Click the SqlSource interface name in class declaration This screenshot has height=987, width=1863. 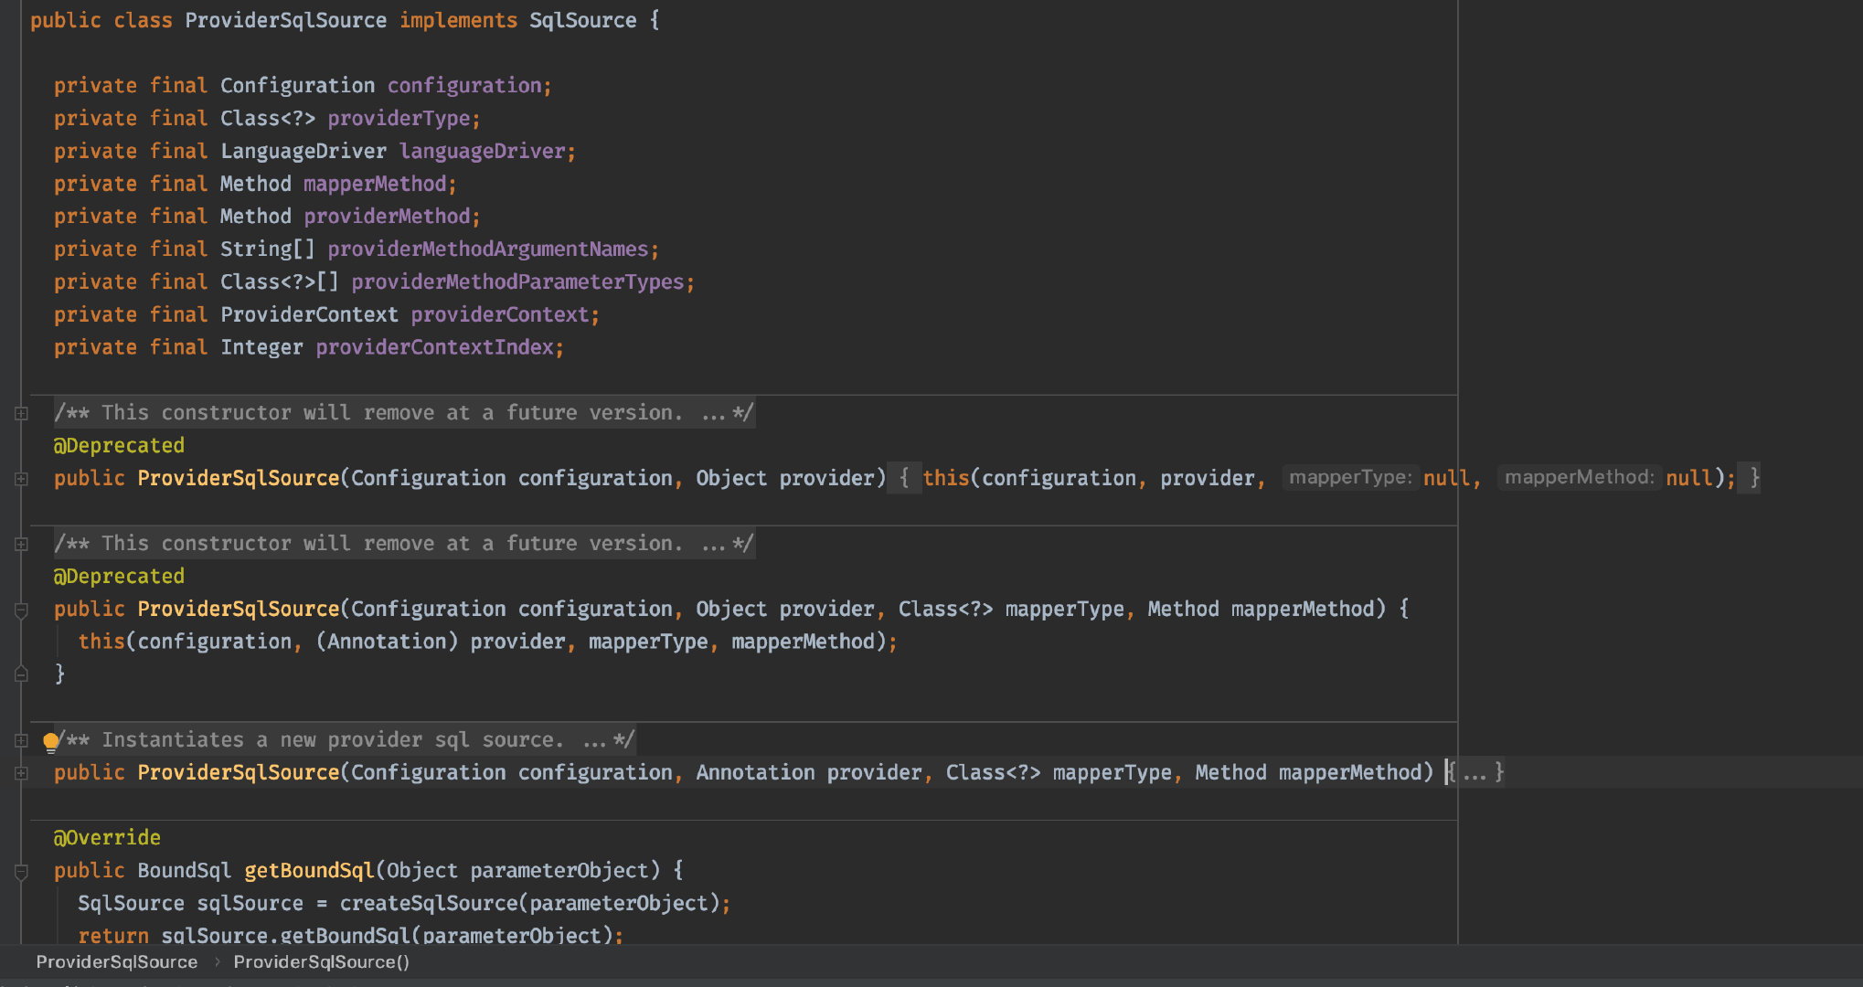pyautogui.click(x=582, y=20)
